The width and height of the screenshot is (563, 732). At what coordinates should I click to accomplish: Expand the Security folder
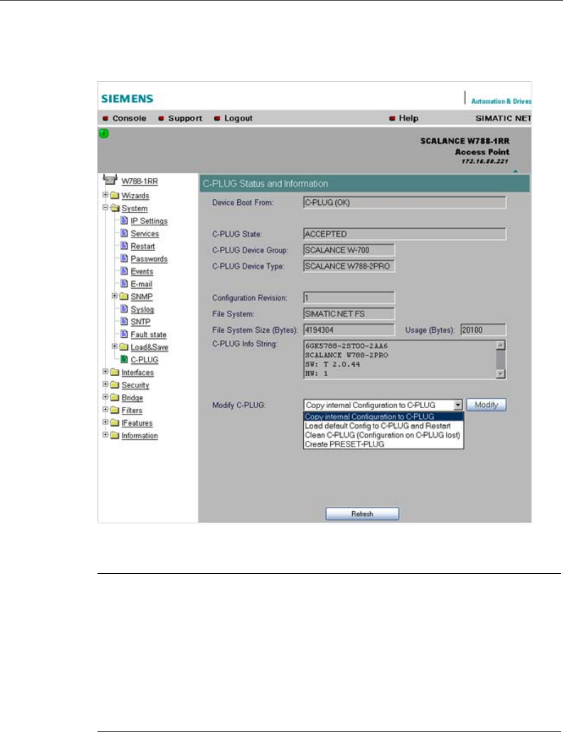[x=105, y=384]
